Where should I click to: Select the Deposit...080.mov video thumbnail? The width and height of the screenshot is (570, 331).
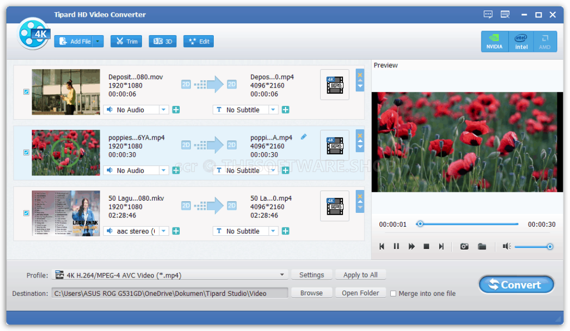pos(66,92)
